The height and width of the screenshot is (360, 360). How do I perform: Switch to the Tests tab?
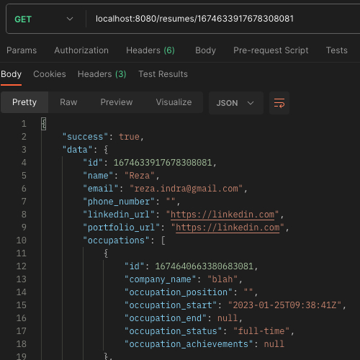tap(336, 50)
